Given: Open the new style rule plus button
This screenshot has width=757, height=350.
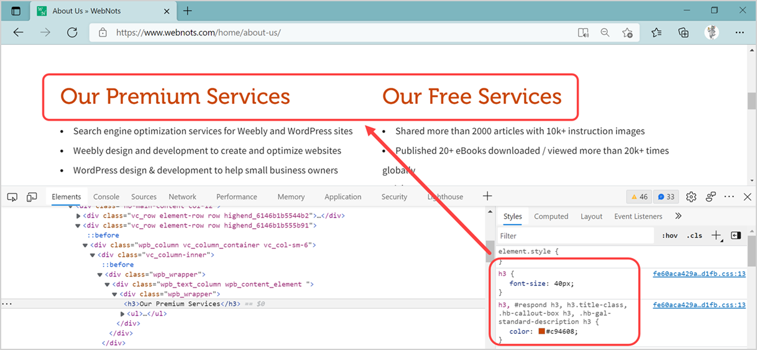Looking at the screenshot, I should 716,236.
